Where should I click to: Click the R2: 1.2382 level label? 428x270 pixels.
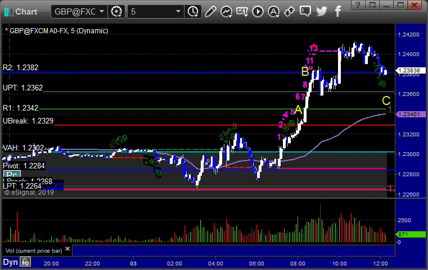coord(20,67)
